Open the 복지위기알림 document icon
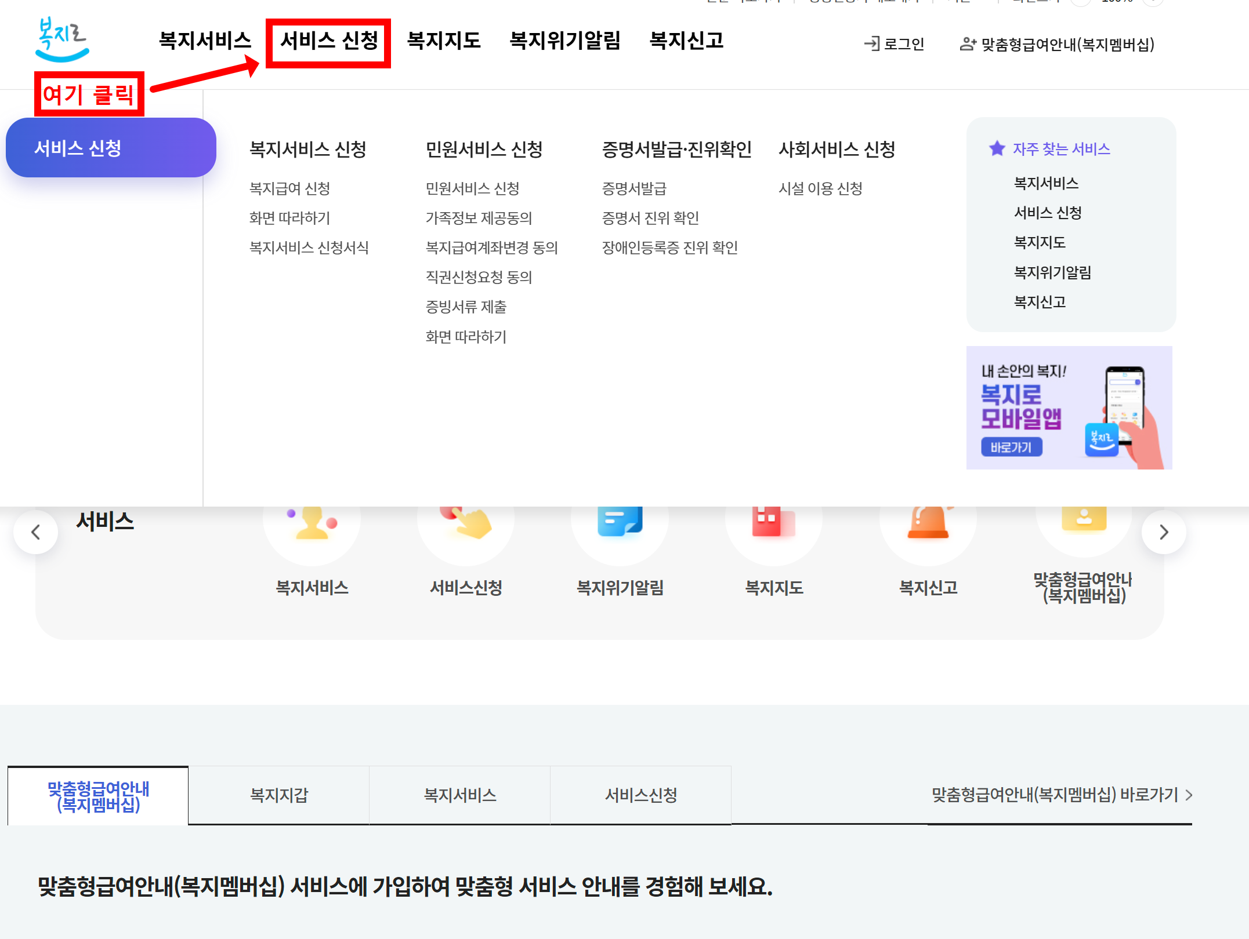The width and height of the screenshot is (1249, 939). (620, 521)
